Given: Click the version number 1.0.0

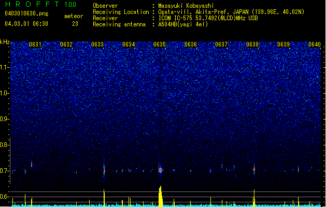Looking at the screenshot, I should (70, 5).
